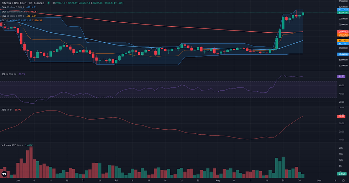Click the low price value 78557.58

click(x=84, y=3)
